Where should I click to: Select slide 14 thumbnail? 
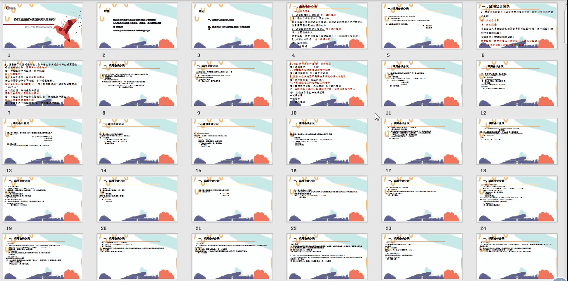138,141
